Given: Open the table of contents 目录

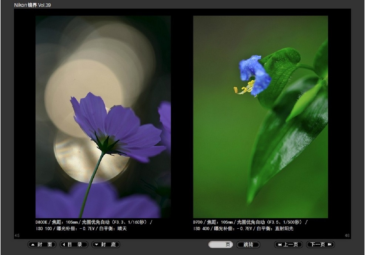Looking at the screenshot, I should click(74, 245).
